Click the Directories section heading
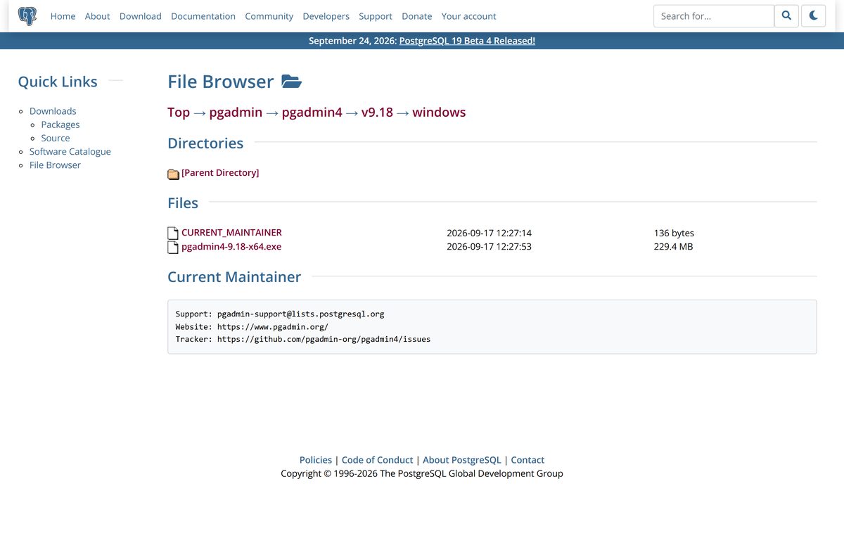This screenshot has width=844, height=557. [x=205, y=143]
